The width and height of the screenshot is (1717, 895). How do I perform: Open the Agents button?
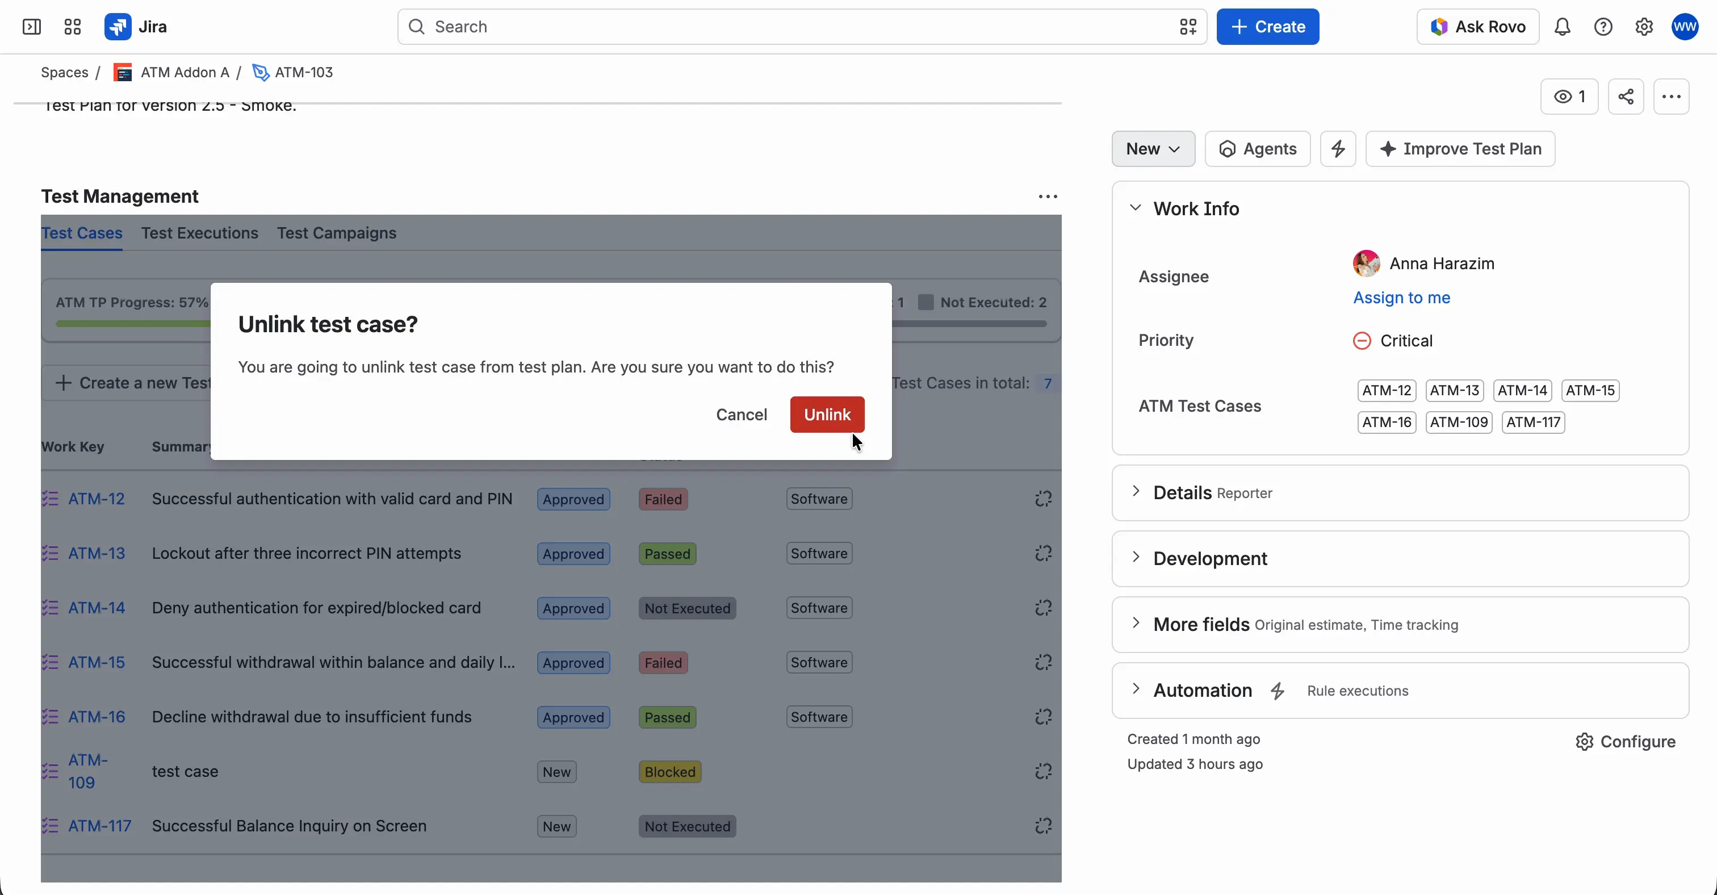(x=1257, y=149)
